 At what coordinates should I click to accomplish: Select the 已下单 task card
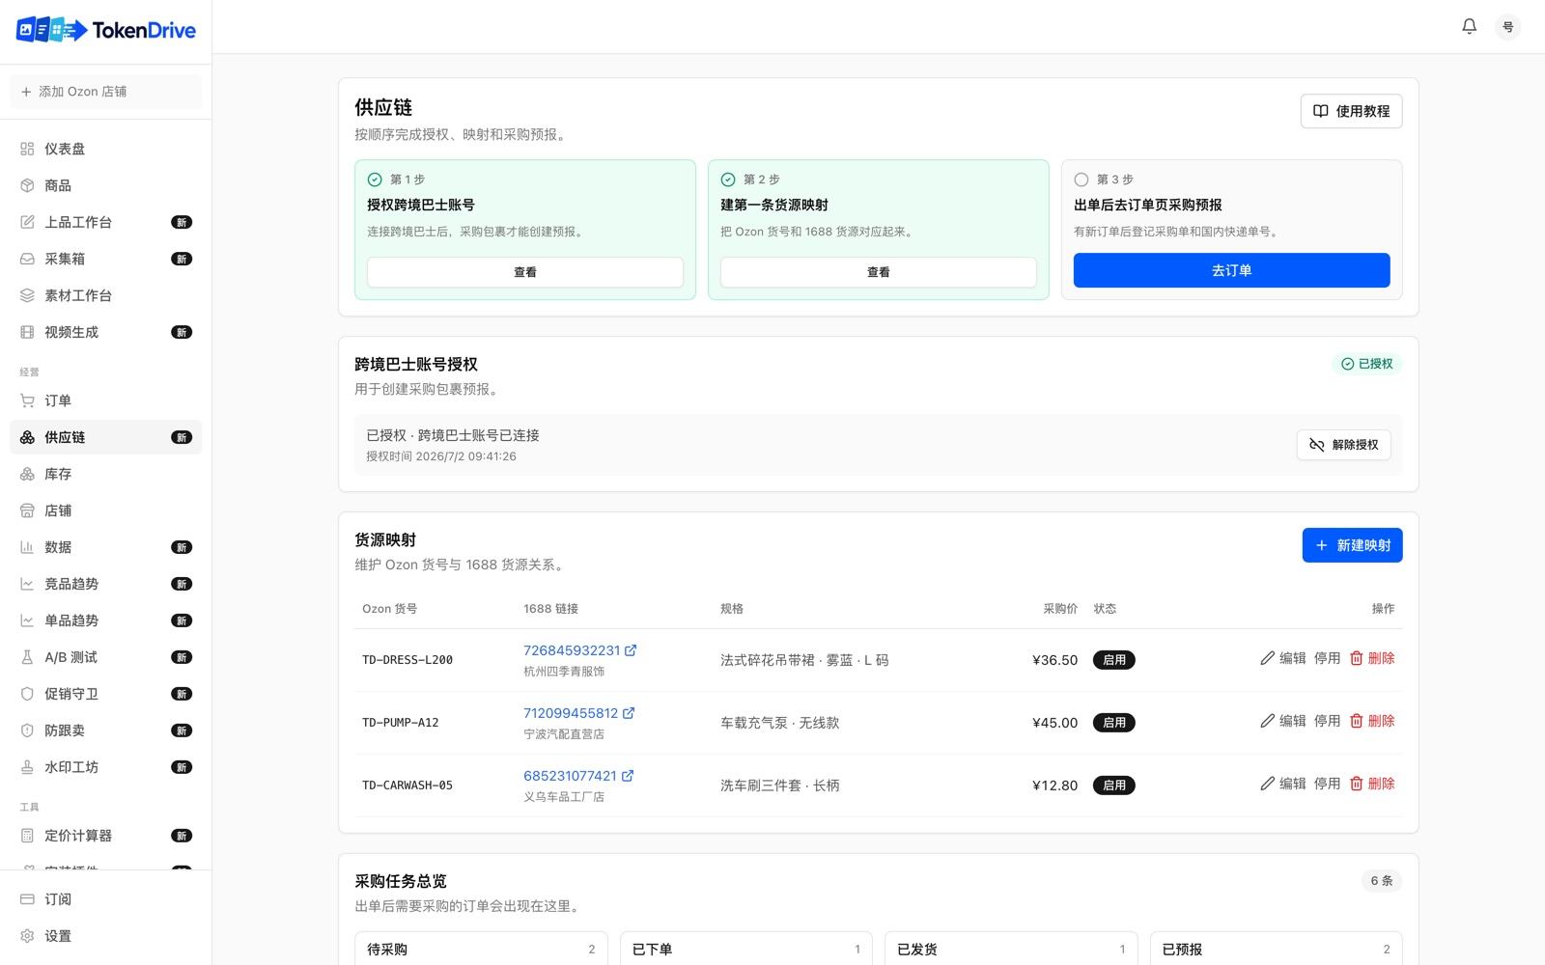pos(746,949)
